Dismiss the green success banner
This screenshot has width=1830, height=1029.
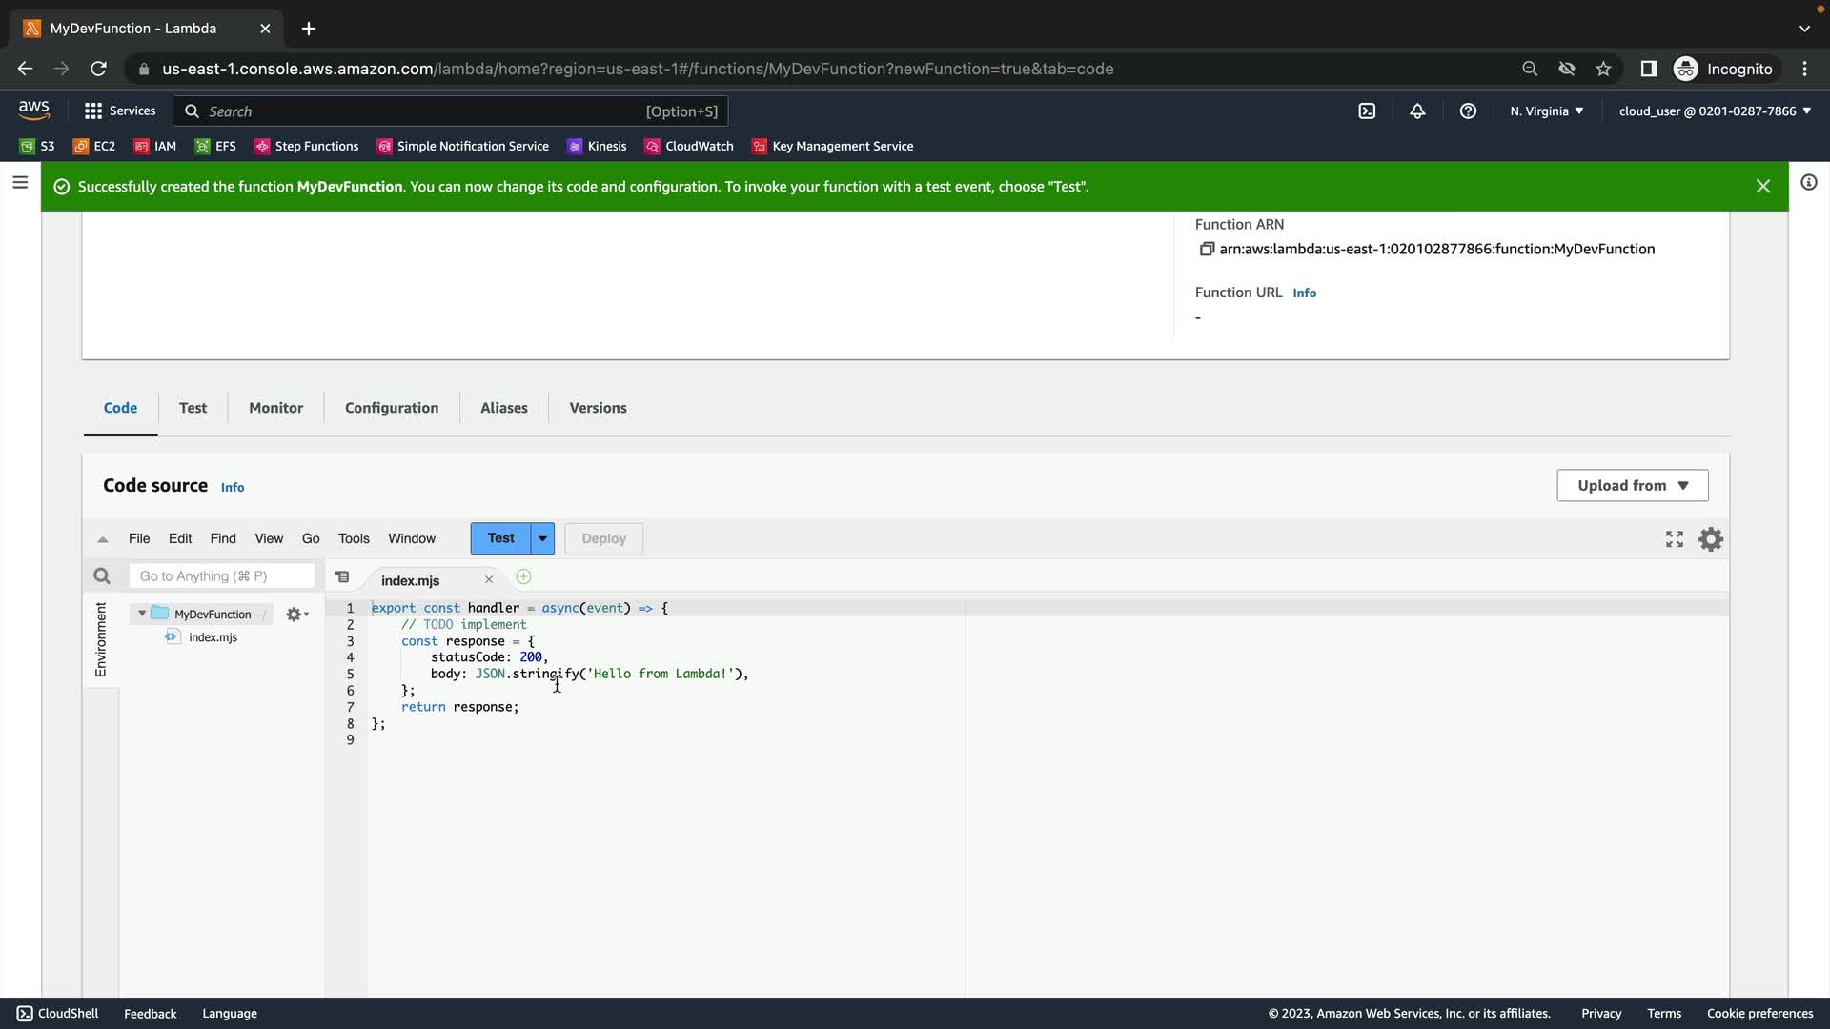[1762, 187]
